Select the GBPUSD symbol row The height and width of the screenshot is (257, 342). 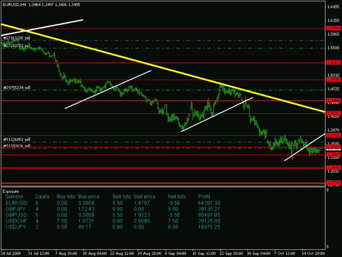[x=113, y=215]
